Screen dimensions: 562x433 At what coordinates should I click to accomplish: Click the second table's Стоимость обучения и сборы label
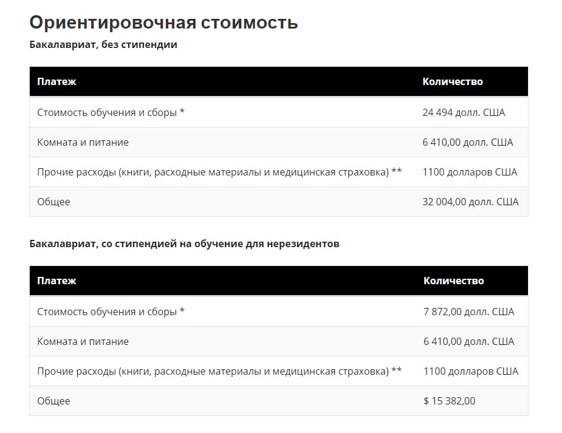(x=111, y=312)
